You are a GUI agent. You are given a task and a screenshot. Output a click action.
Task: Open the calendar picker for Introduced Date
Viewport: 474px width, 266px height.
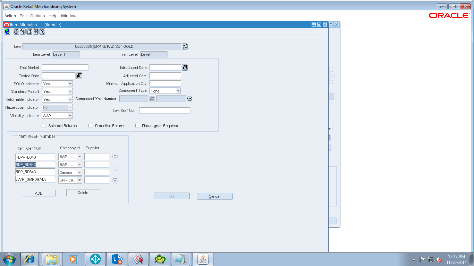(185, 68)
